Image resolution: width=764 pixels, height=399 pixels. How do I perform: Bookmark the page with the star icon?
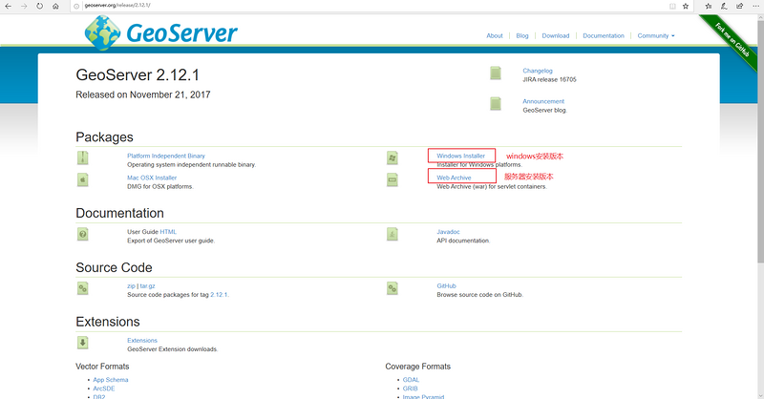click(686, 6)
